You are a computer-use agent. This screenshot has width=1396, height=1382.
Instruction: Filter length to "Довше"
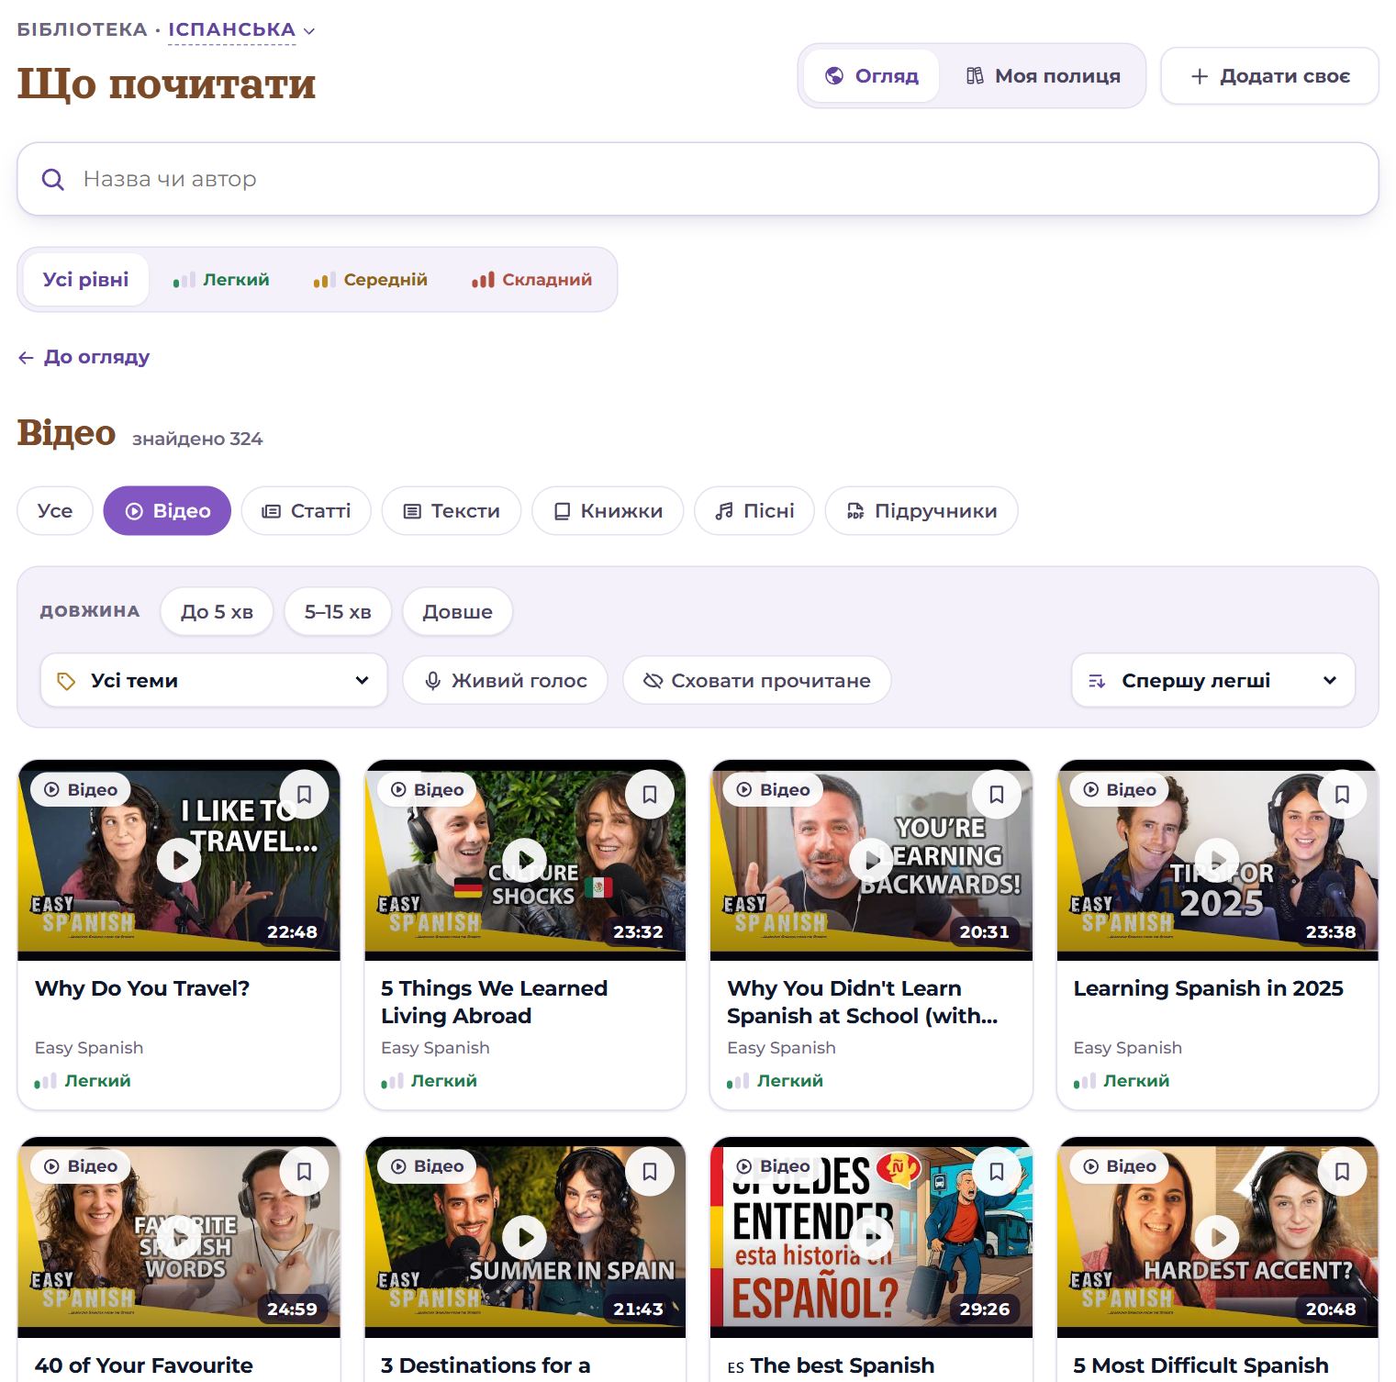457,612
